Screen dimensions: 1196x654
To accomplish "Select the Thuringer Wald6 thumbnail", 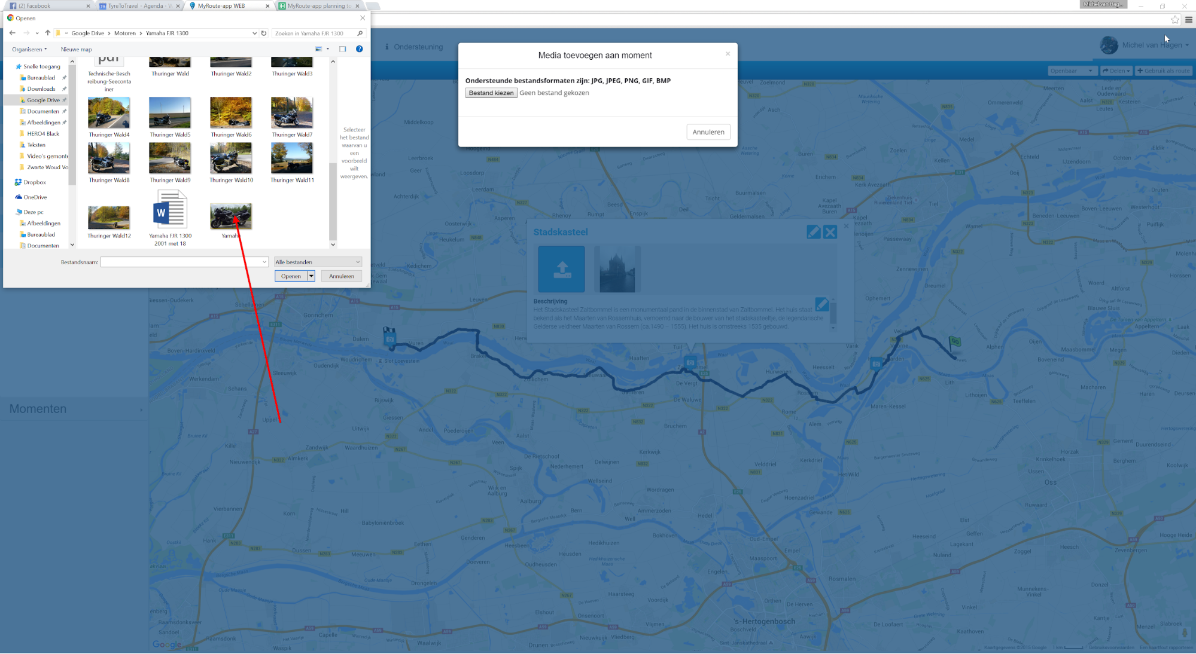I will (231, 113).
